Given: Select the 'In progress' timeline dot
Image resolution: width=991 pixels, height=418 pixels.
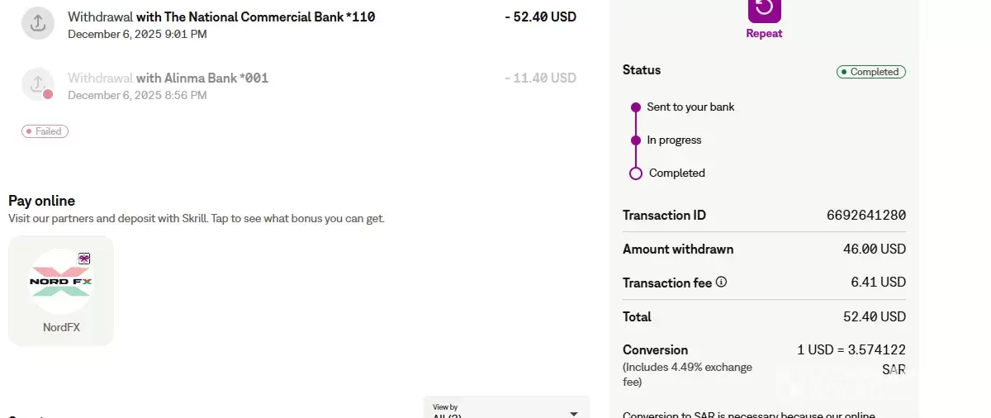Looking at the screenshot, I should click(x=636, y=140).
